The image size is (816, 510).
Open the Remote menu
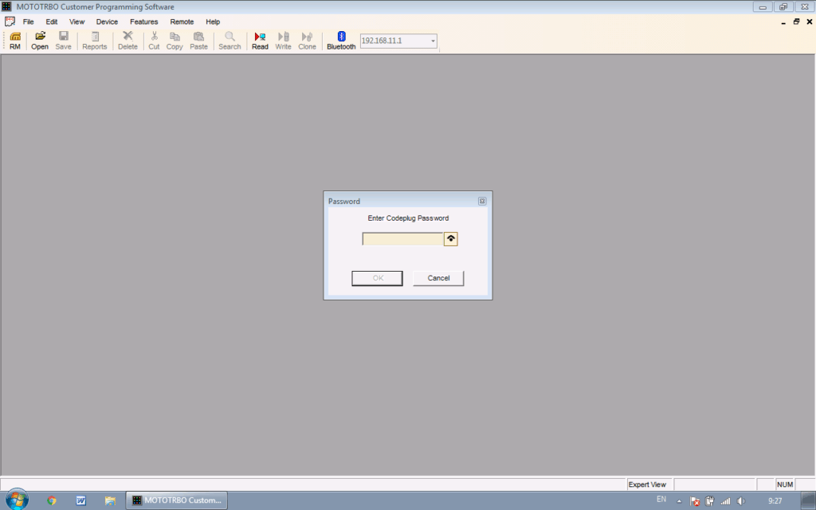pyautogui.click(x=182, y=22)
